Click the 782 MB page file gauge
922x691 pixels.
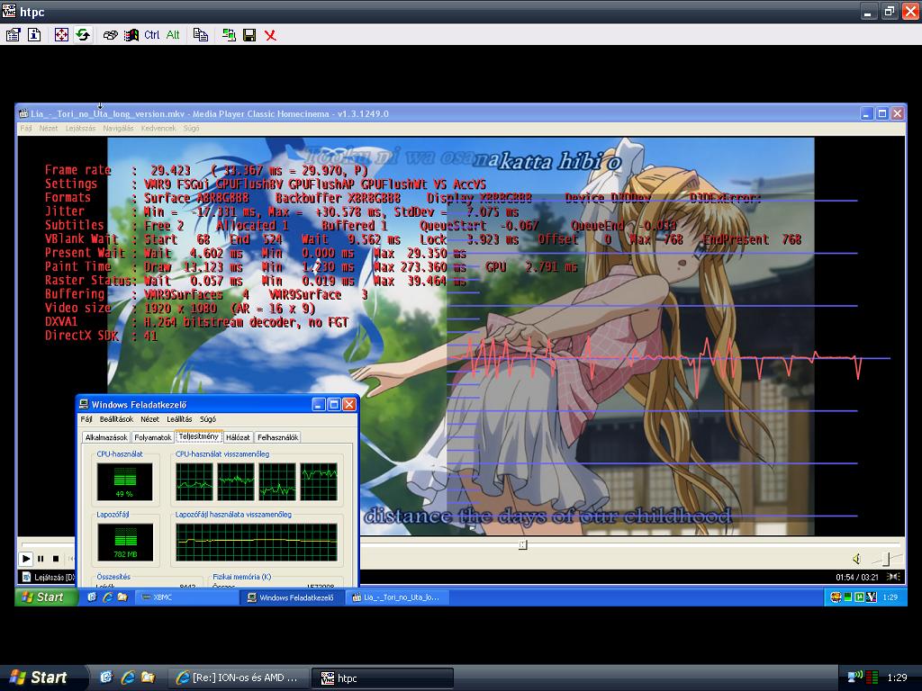[x=124, y=543]
